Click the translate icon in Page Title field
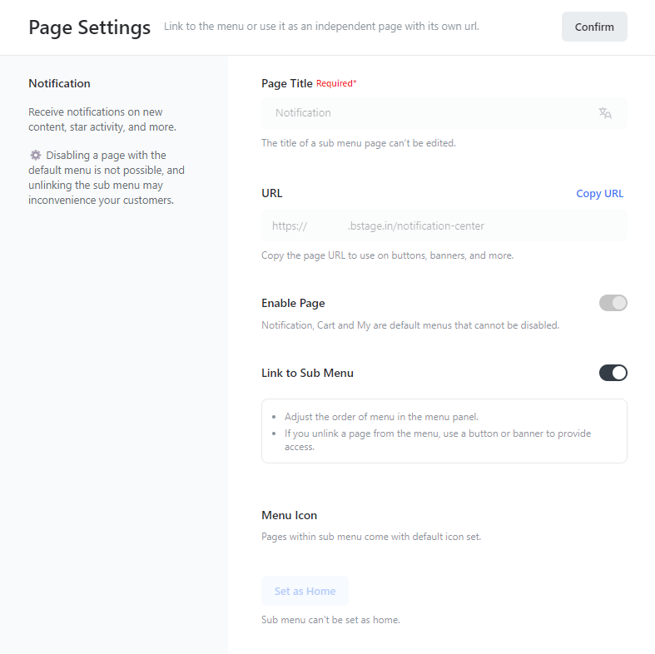The image size is (655, 654). click(605, 113)
